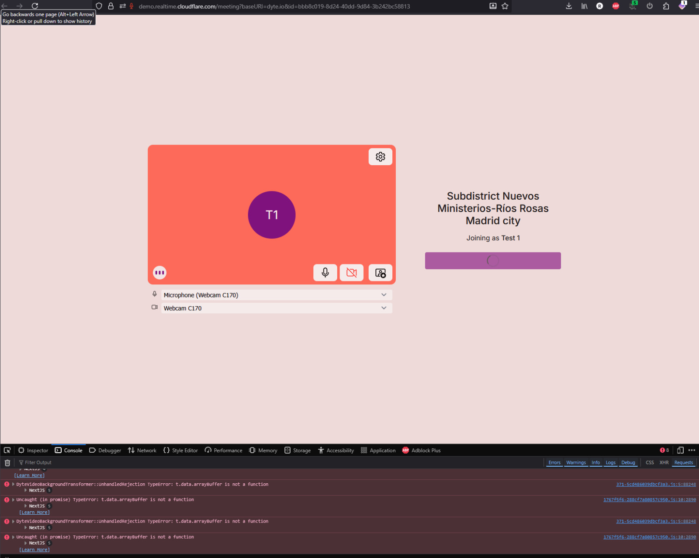
Task: Click the install-site icon beside the bookmark star
Action: pos(493,6)
